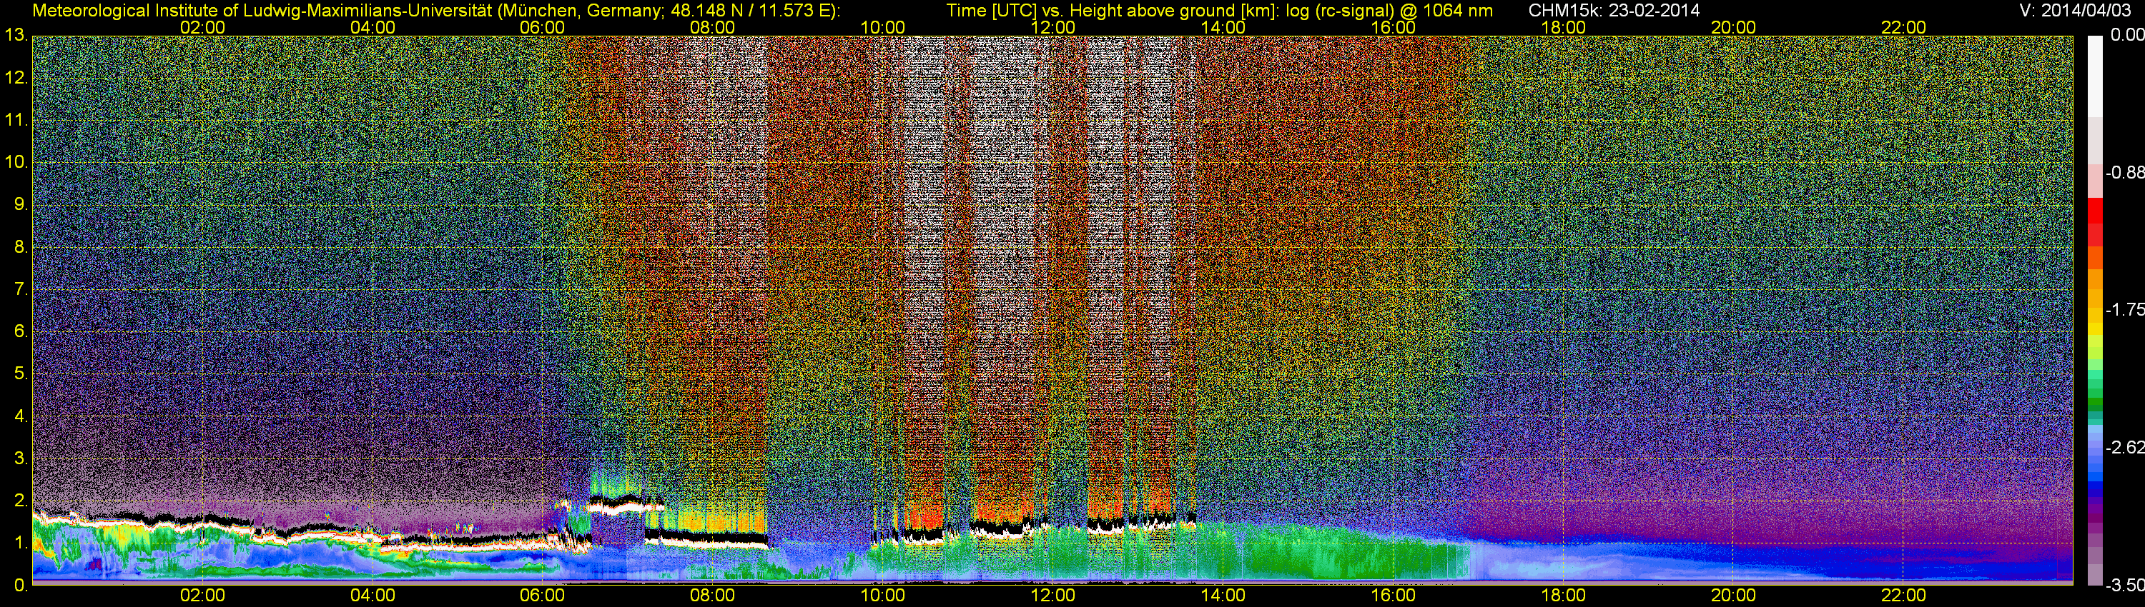
Task: Click the 14:00 label on the bottom time axis
Action: [x=1223, y=596]
